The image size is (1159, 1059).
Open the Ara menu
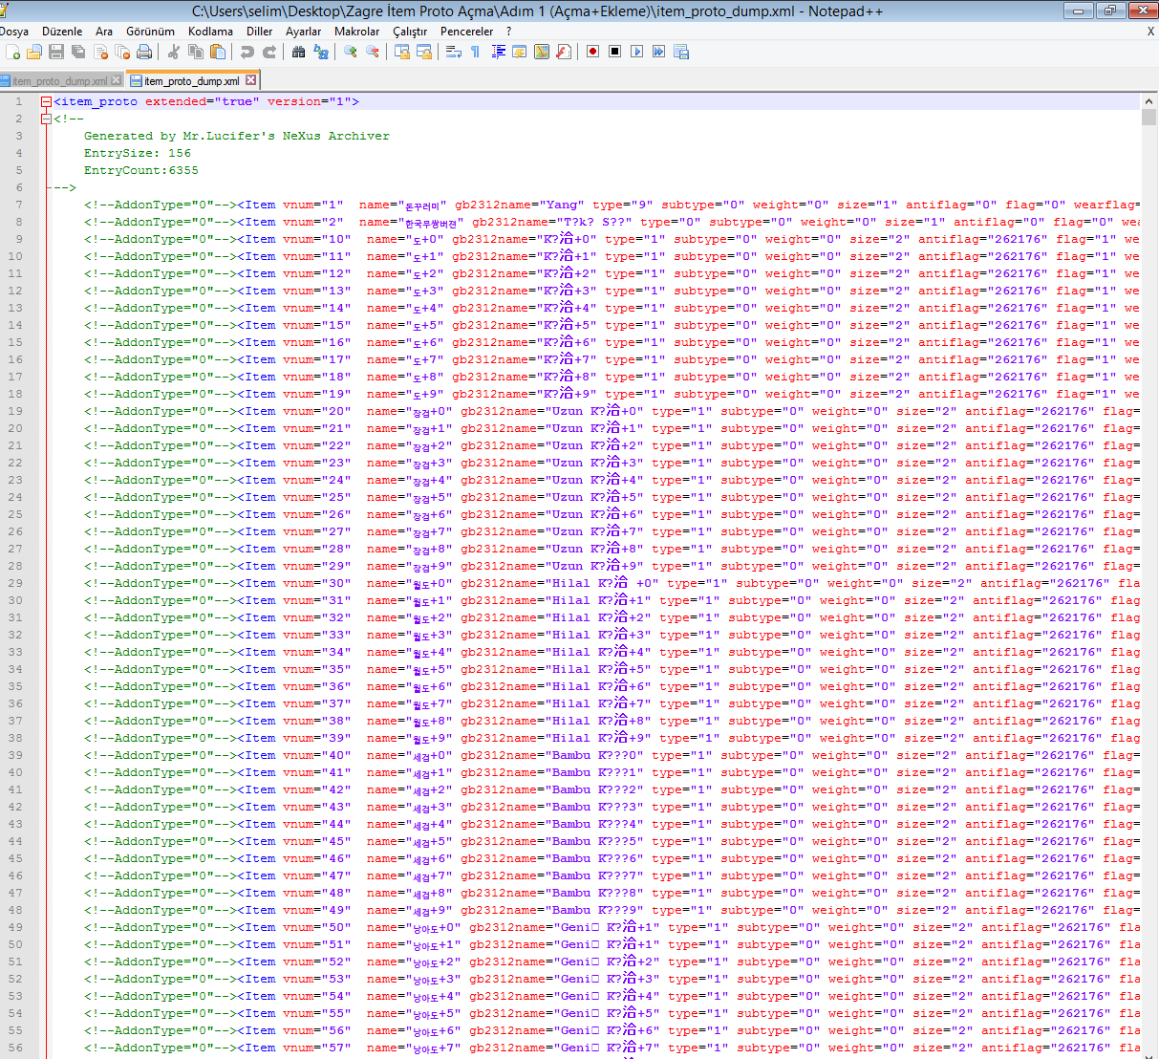pyautogui.click(x=104, y=32)
